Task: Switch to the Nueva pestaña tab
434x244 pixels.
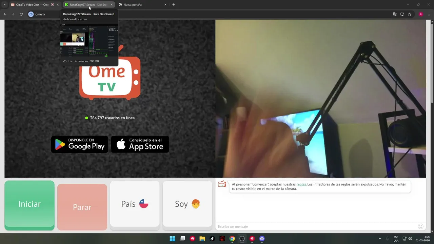Action: pos(142,5)
